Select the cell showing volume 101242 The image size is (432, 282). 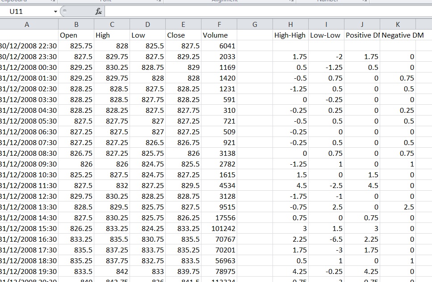(x=219, y=228)
